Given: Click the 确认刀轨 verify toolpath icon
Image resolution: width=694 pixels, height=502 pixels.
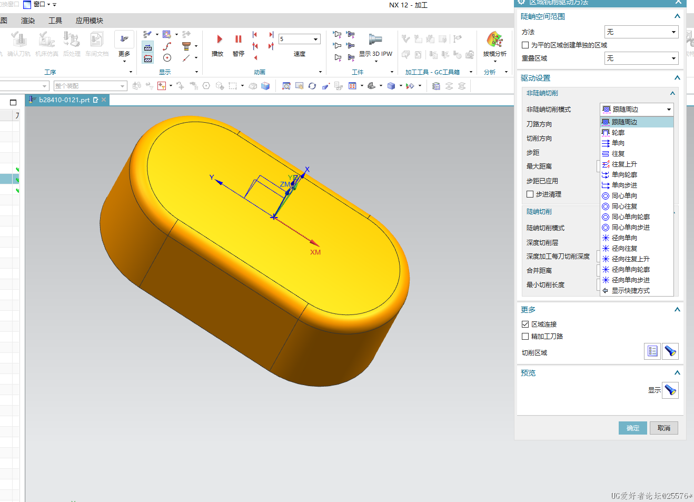Looking at the screenshot, I should point(19,39).
